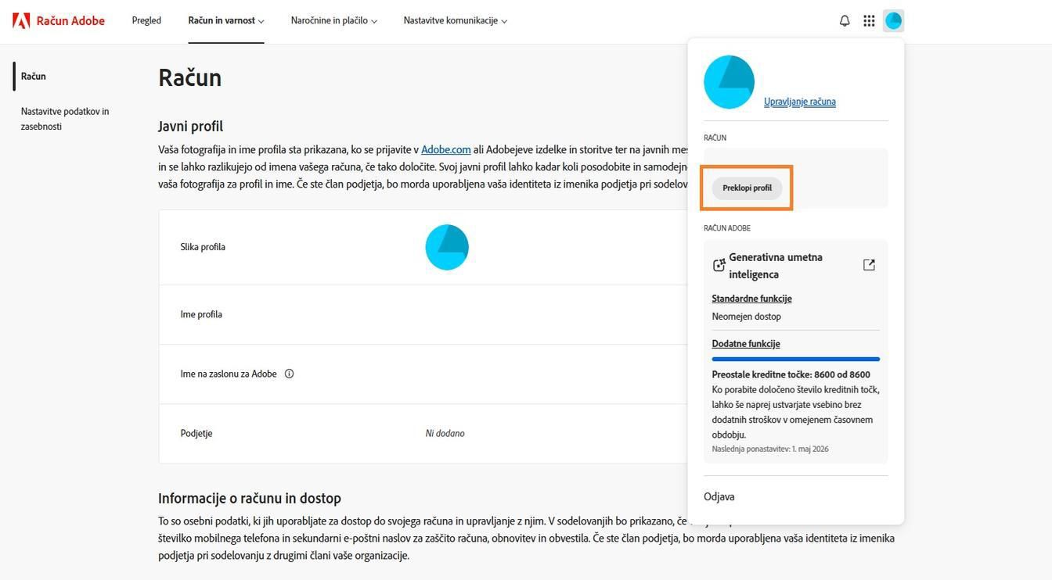Click the Neomejen dostop text
Viewport: 1052px width, 580px height.
click(746, 317)
